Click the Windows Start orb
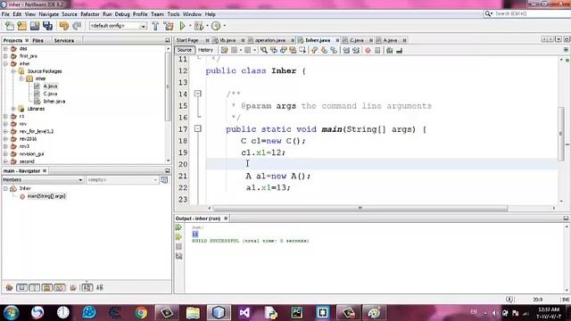Screen dimensions: 571x321 pos(11,313)
